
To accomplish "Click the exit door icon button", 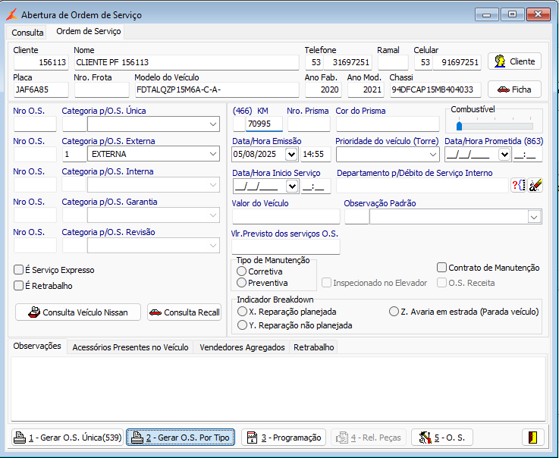I will coord(532,438).
